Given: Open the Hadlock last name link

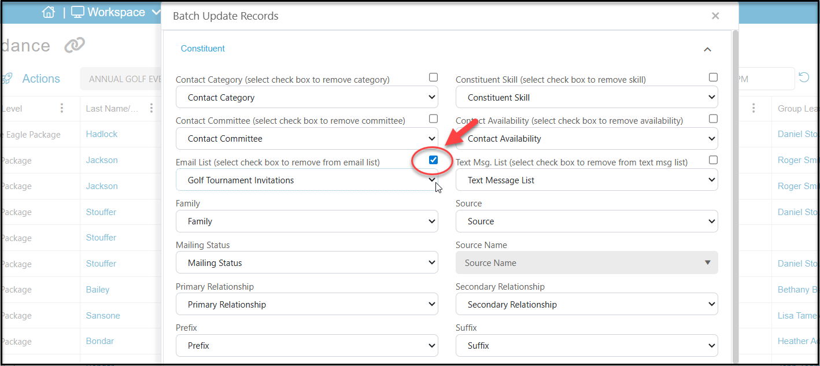Looking at the screenshot, I should click(x=102, y=134).
